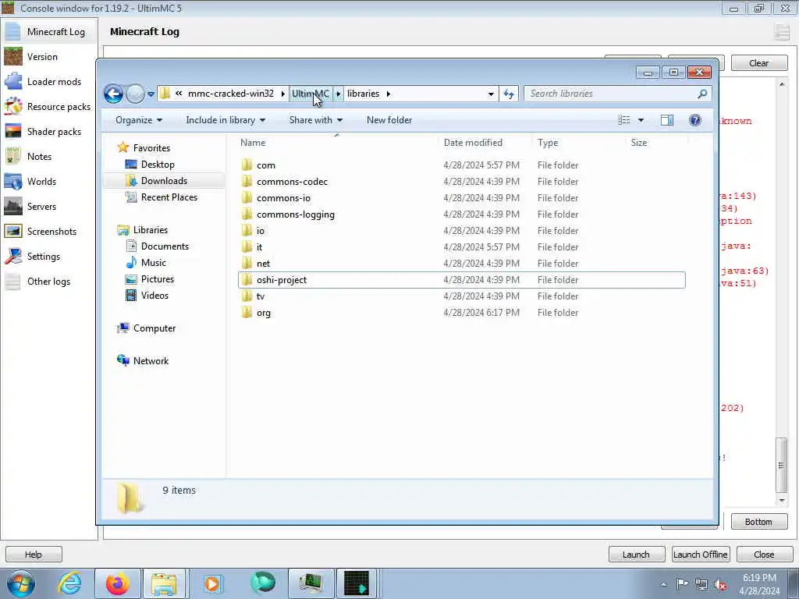Click the Other logs page icon
Screen dimensions: 799x599
(13, 281)
